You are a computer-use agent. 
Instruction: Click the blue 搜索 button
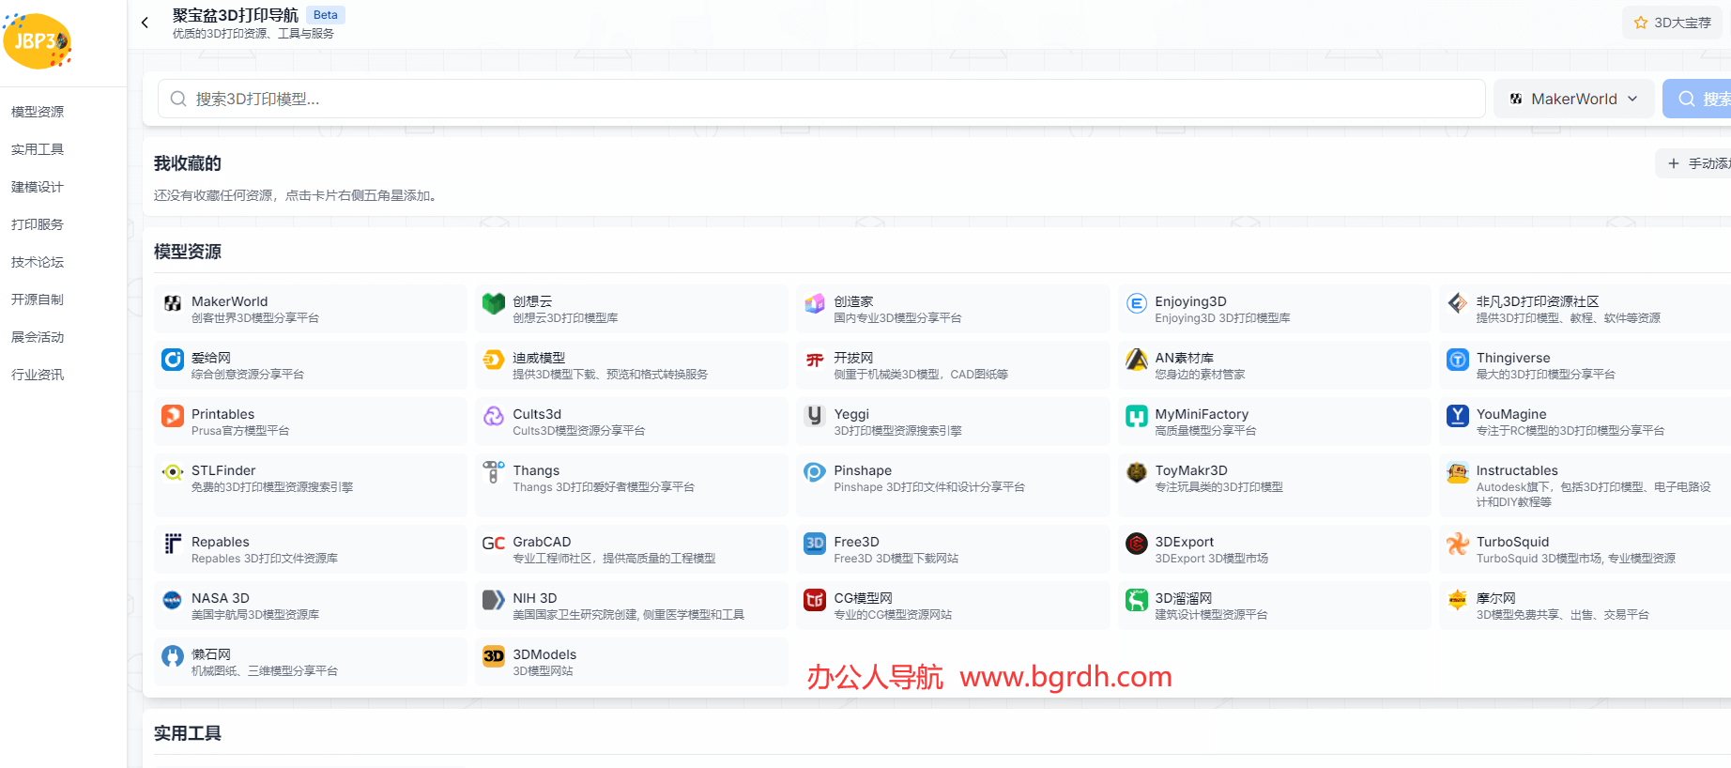[1699, 99]
